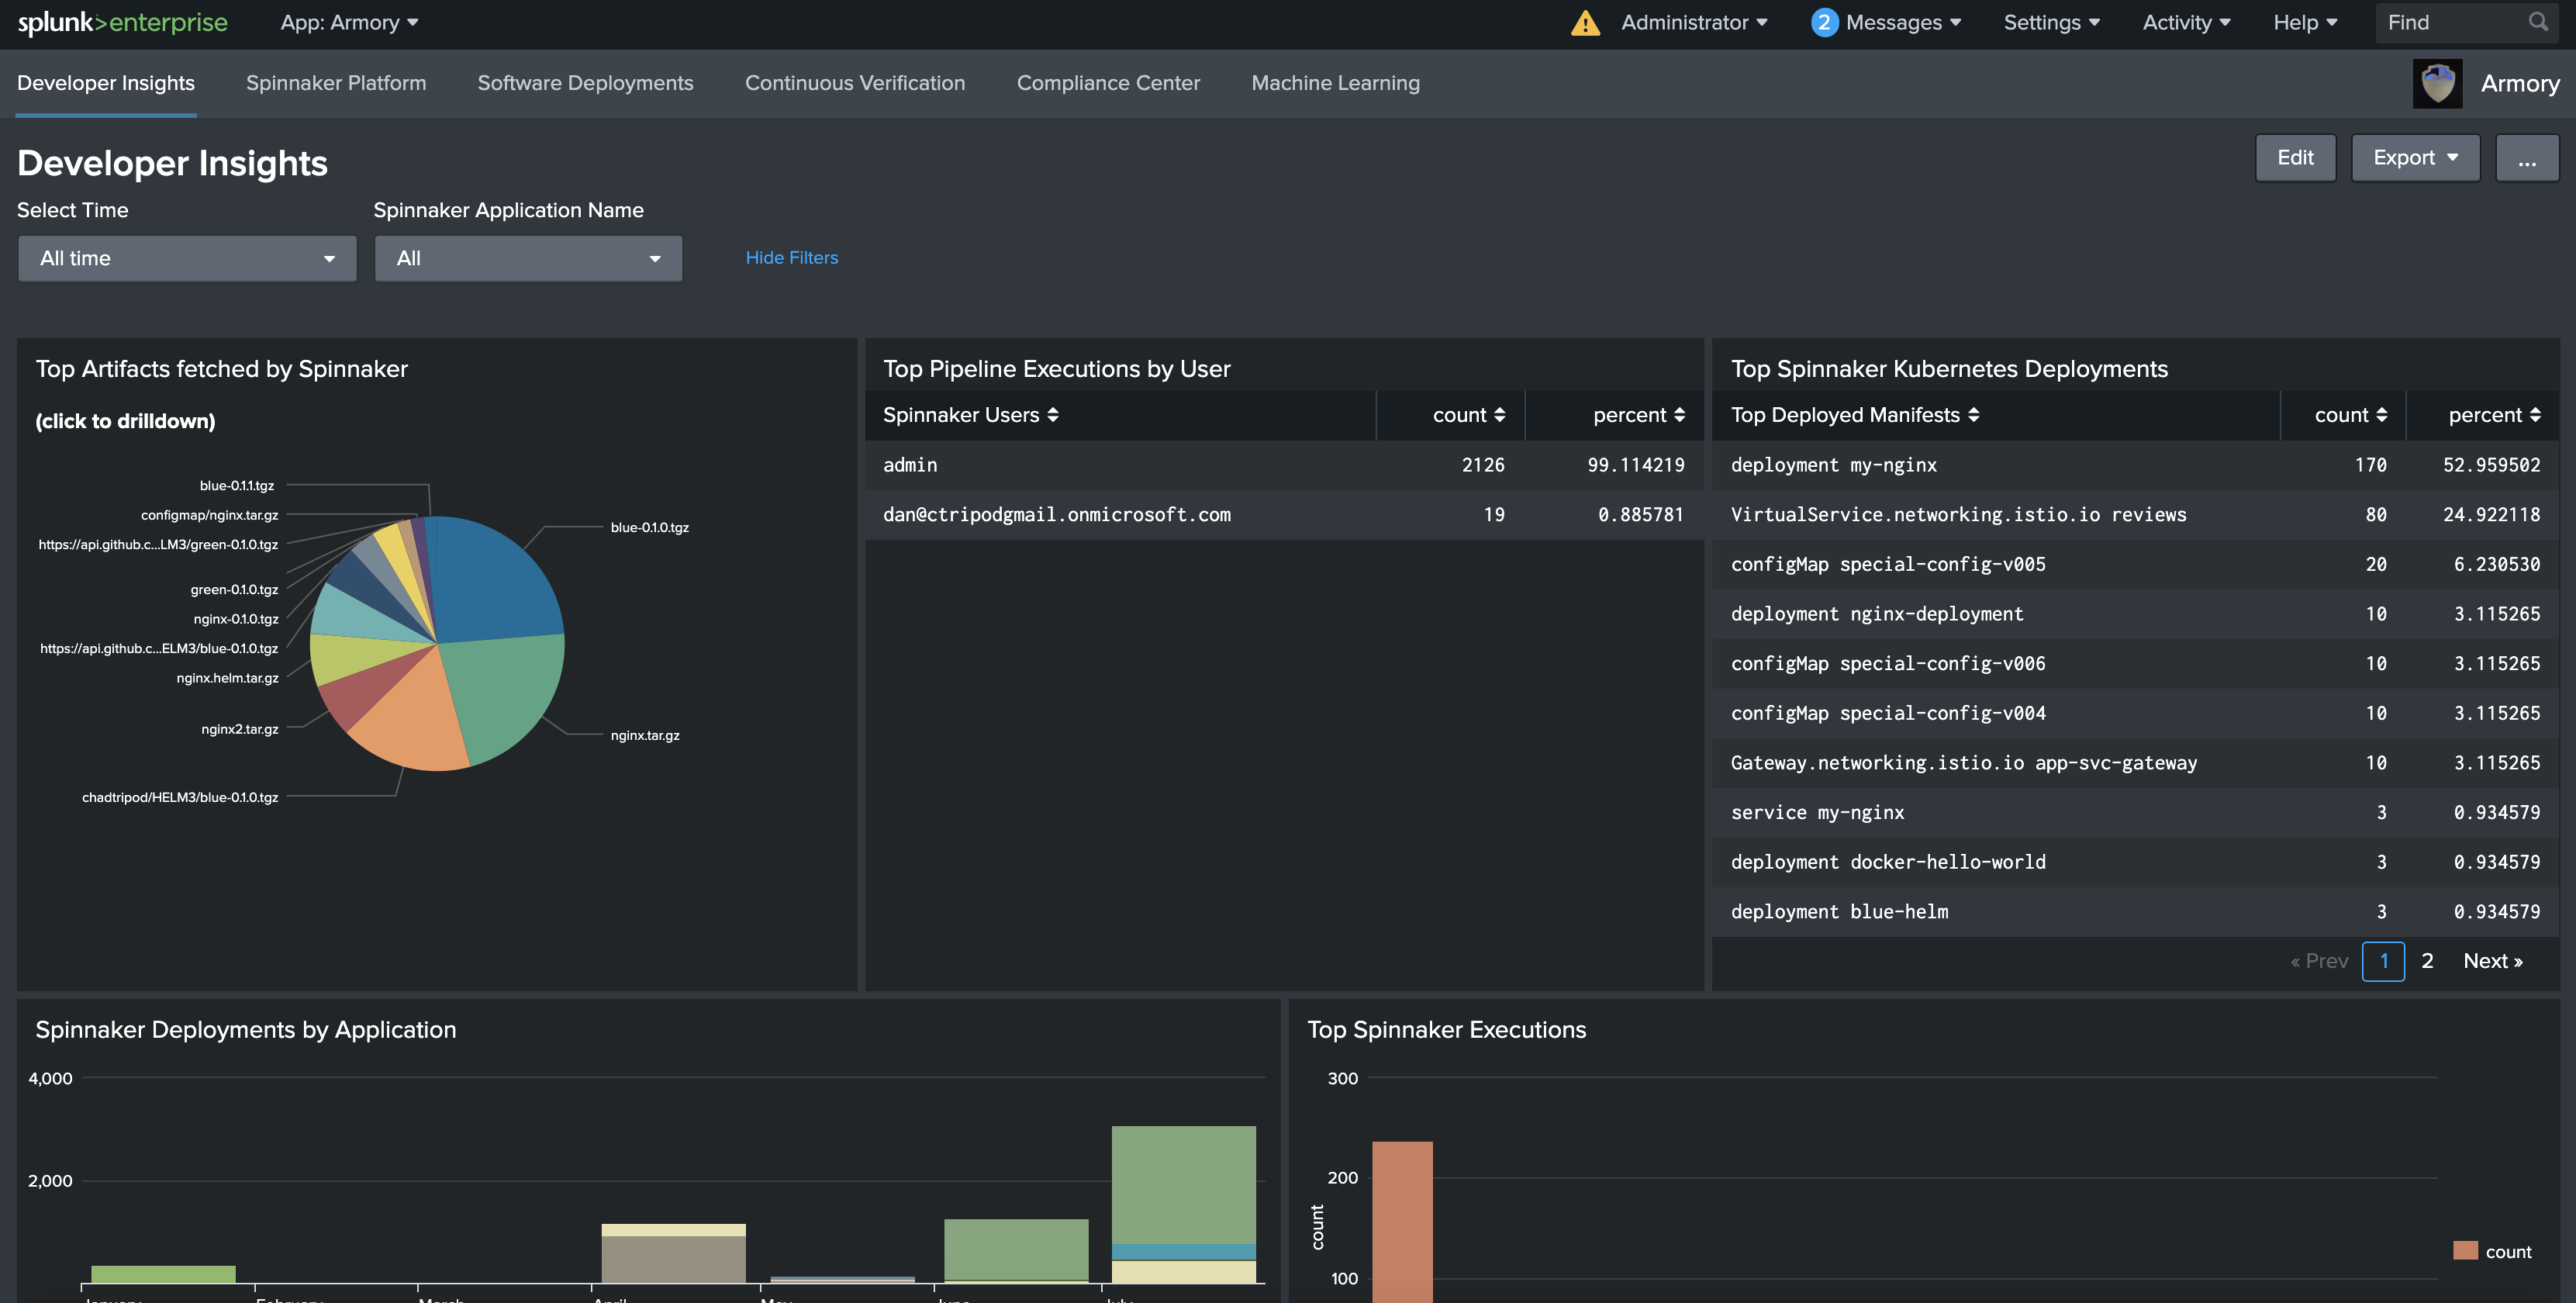2576x1303 pixels.
Task: Switch to Developer Insights tab
Action: point(106,83)
